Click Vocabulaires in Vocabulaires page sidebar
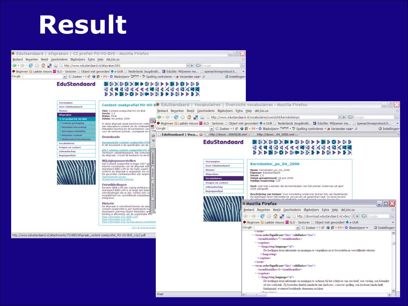This screenshot has height=306, width=408. click(x=224, y=178)
